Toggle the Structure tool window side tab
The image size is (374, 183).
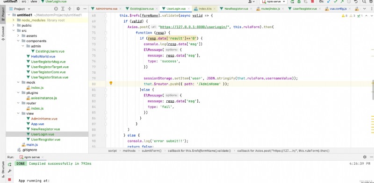3,169
